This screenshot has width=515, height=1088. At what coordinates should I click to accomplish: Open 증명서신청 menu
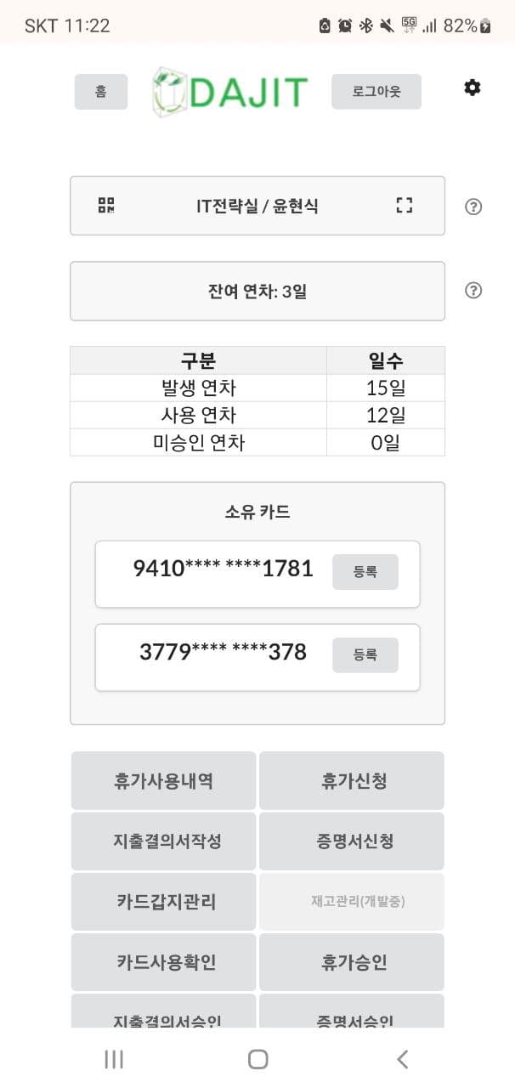pos(352,841)
